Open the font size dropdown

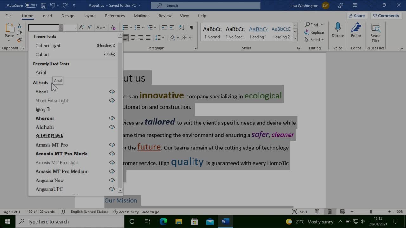[75, 28]
